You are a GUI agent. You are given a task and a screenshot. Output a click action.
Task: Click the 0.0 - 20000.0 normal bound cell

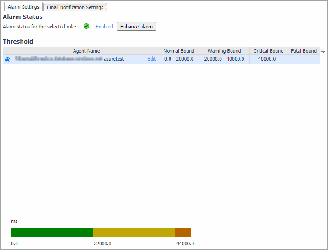point(179,59)
